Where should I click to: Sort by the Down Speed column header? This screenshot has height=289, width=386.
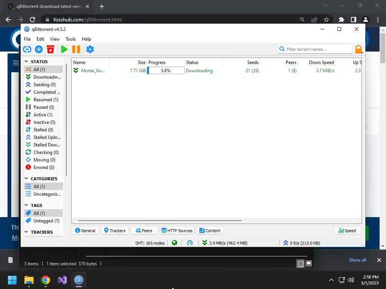coord(317,62)
